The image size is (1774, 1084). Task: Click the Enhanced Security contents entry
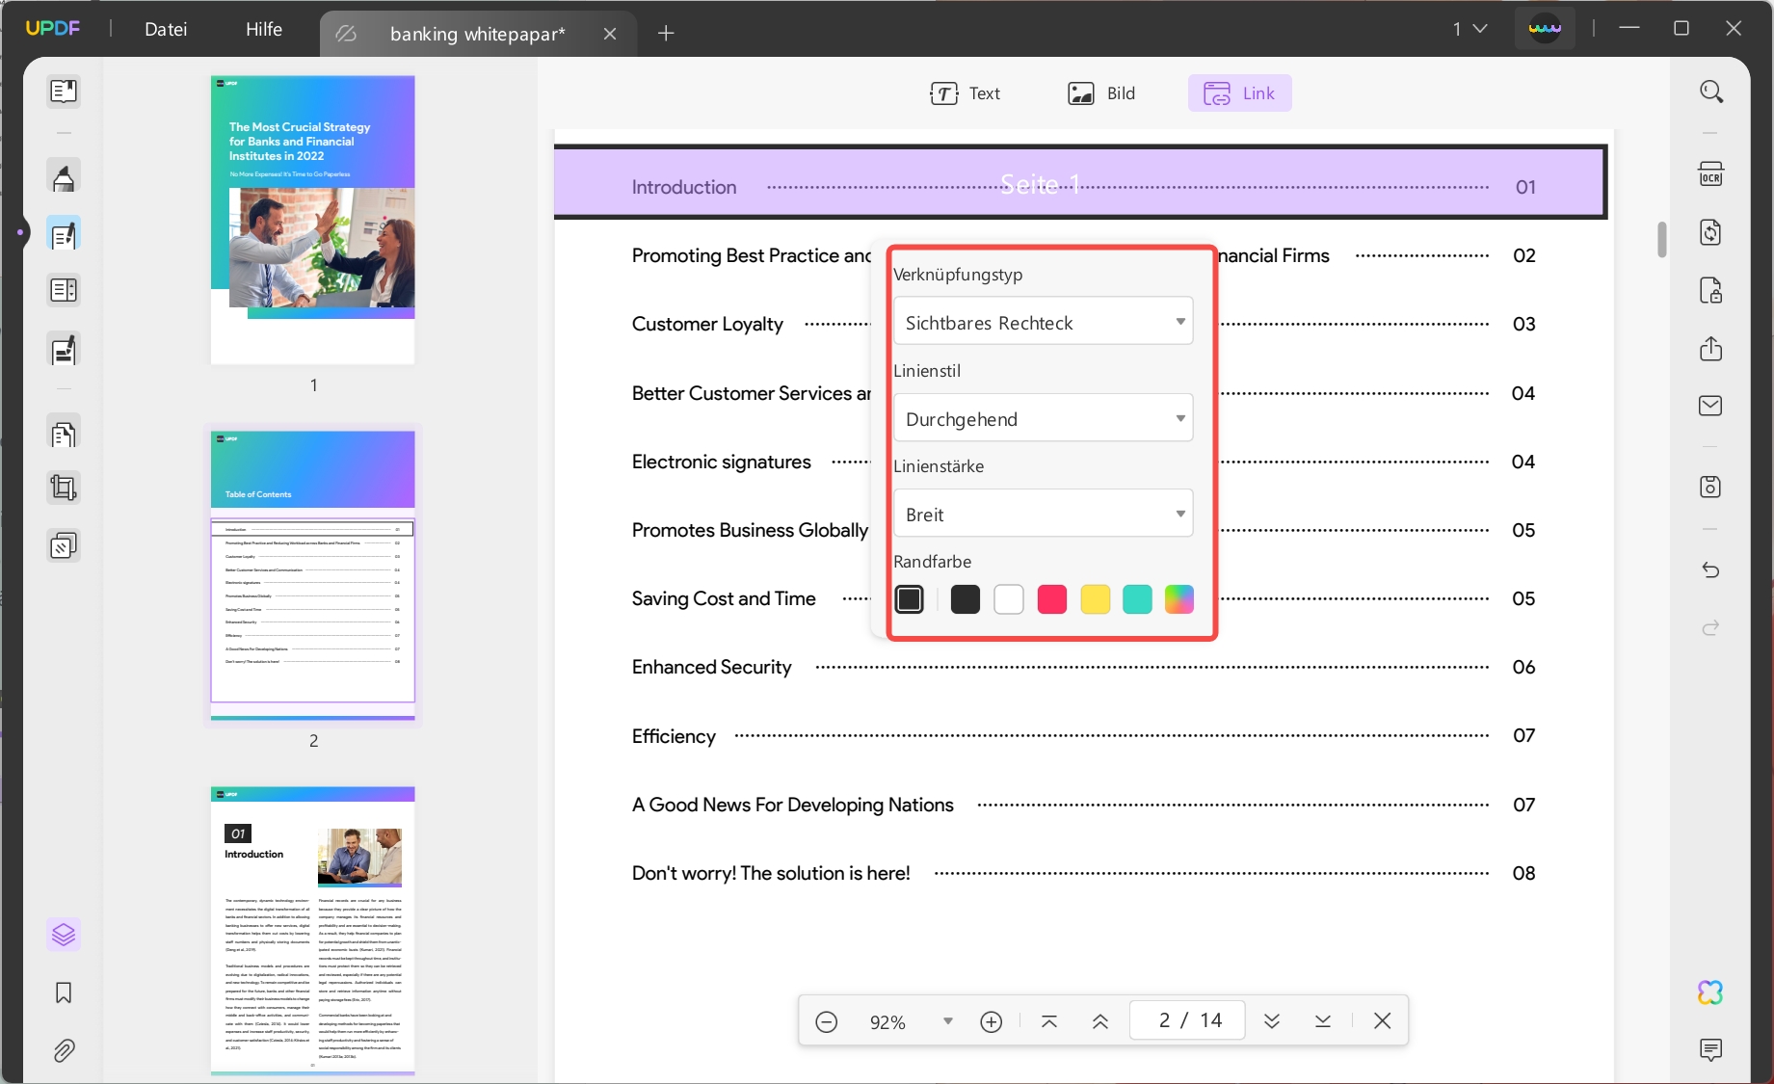tap(1083, 667)
